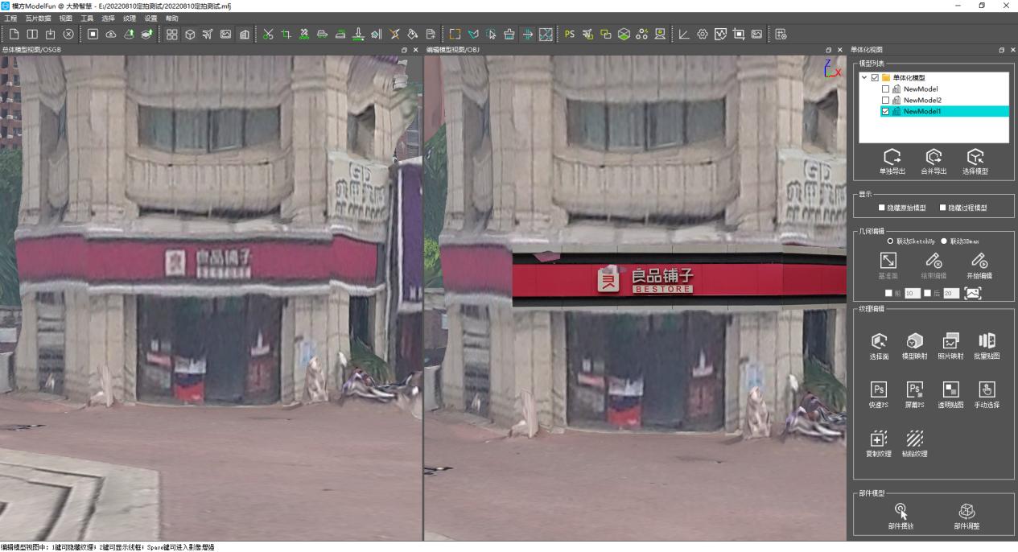The width and height of the screenshot is (1018, 552).
Task: Click the gear settings toolbar icon
Action: pyautogui.click(x=703, y=34)
